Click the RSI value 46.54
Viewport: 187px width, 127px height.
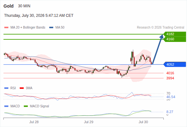171,97
